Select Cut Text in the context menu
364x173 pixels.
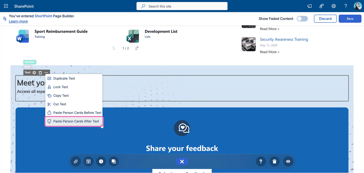[74, 104]
